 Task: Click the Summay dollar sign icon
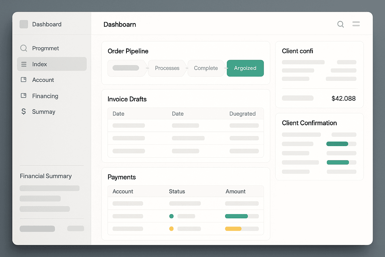coord(24,111)
